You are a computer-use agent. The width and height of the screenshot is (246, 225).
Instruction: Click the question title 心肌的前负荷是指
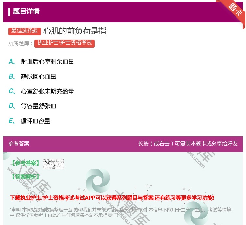(x=75, y=31)
